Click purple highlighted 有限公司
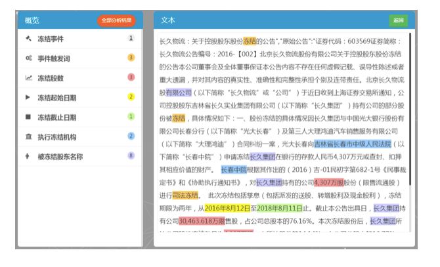 coord(179,92)
